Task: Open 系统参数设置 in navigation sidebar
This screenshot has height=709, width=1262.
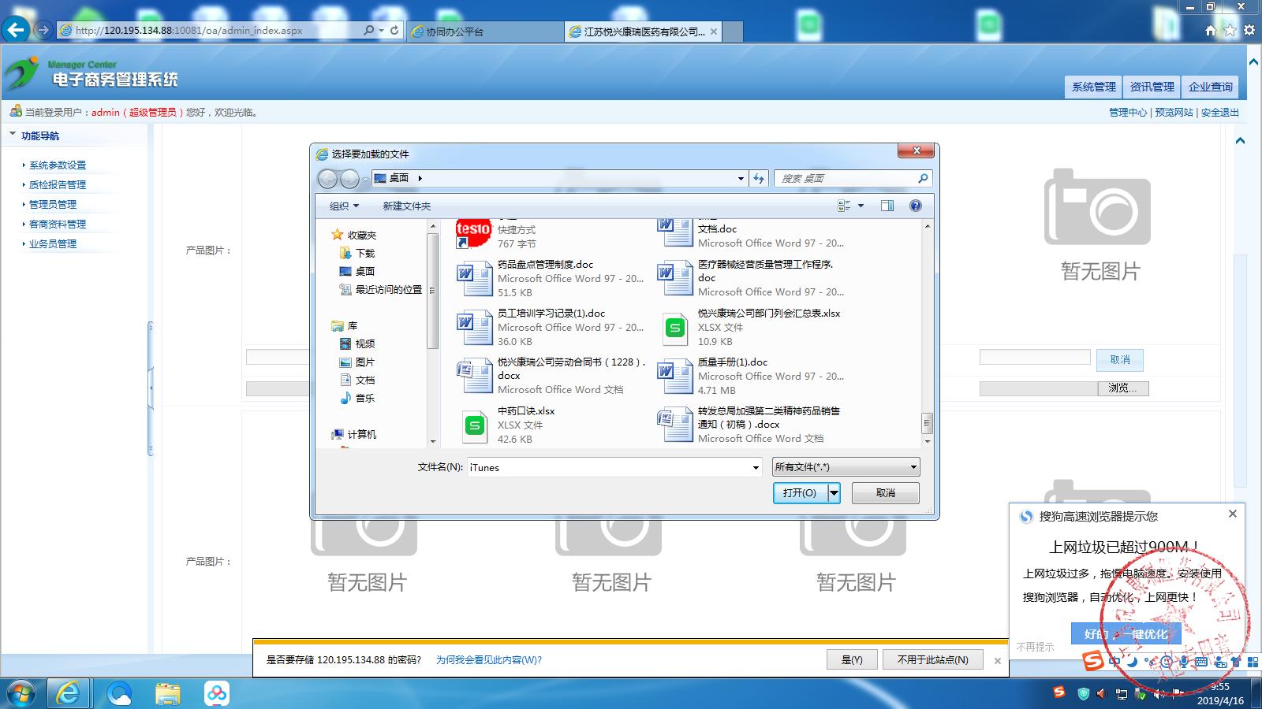Action: coord(58,165)
